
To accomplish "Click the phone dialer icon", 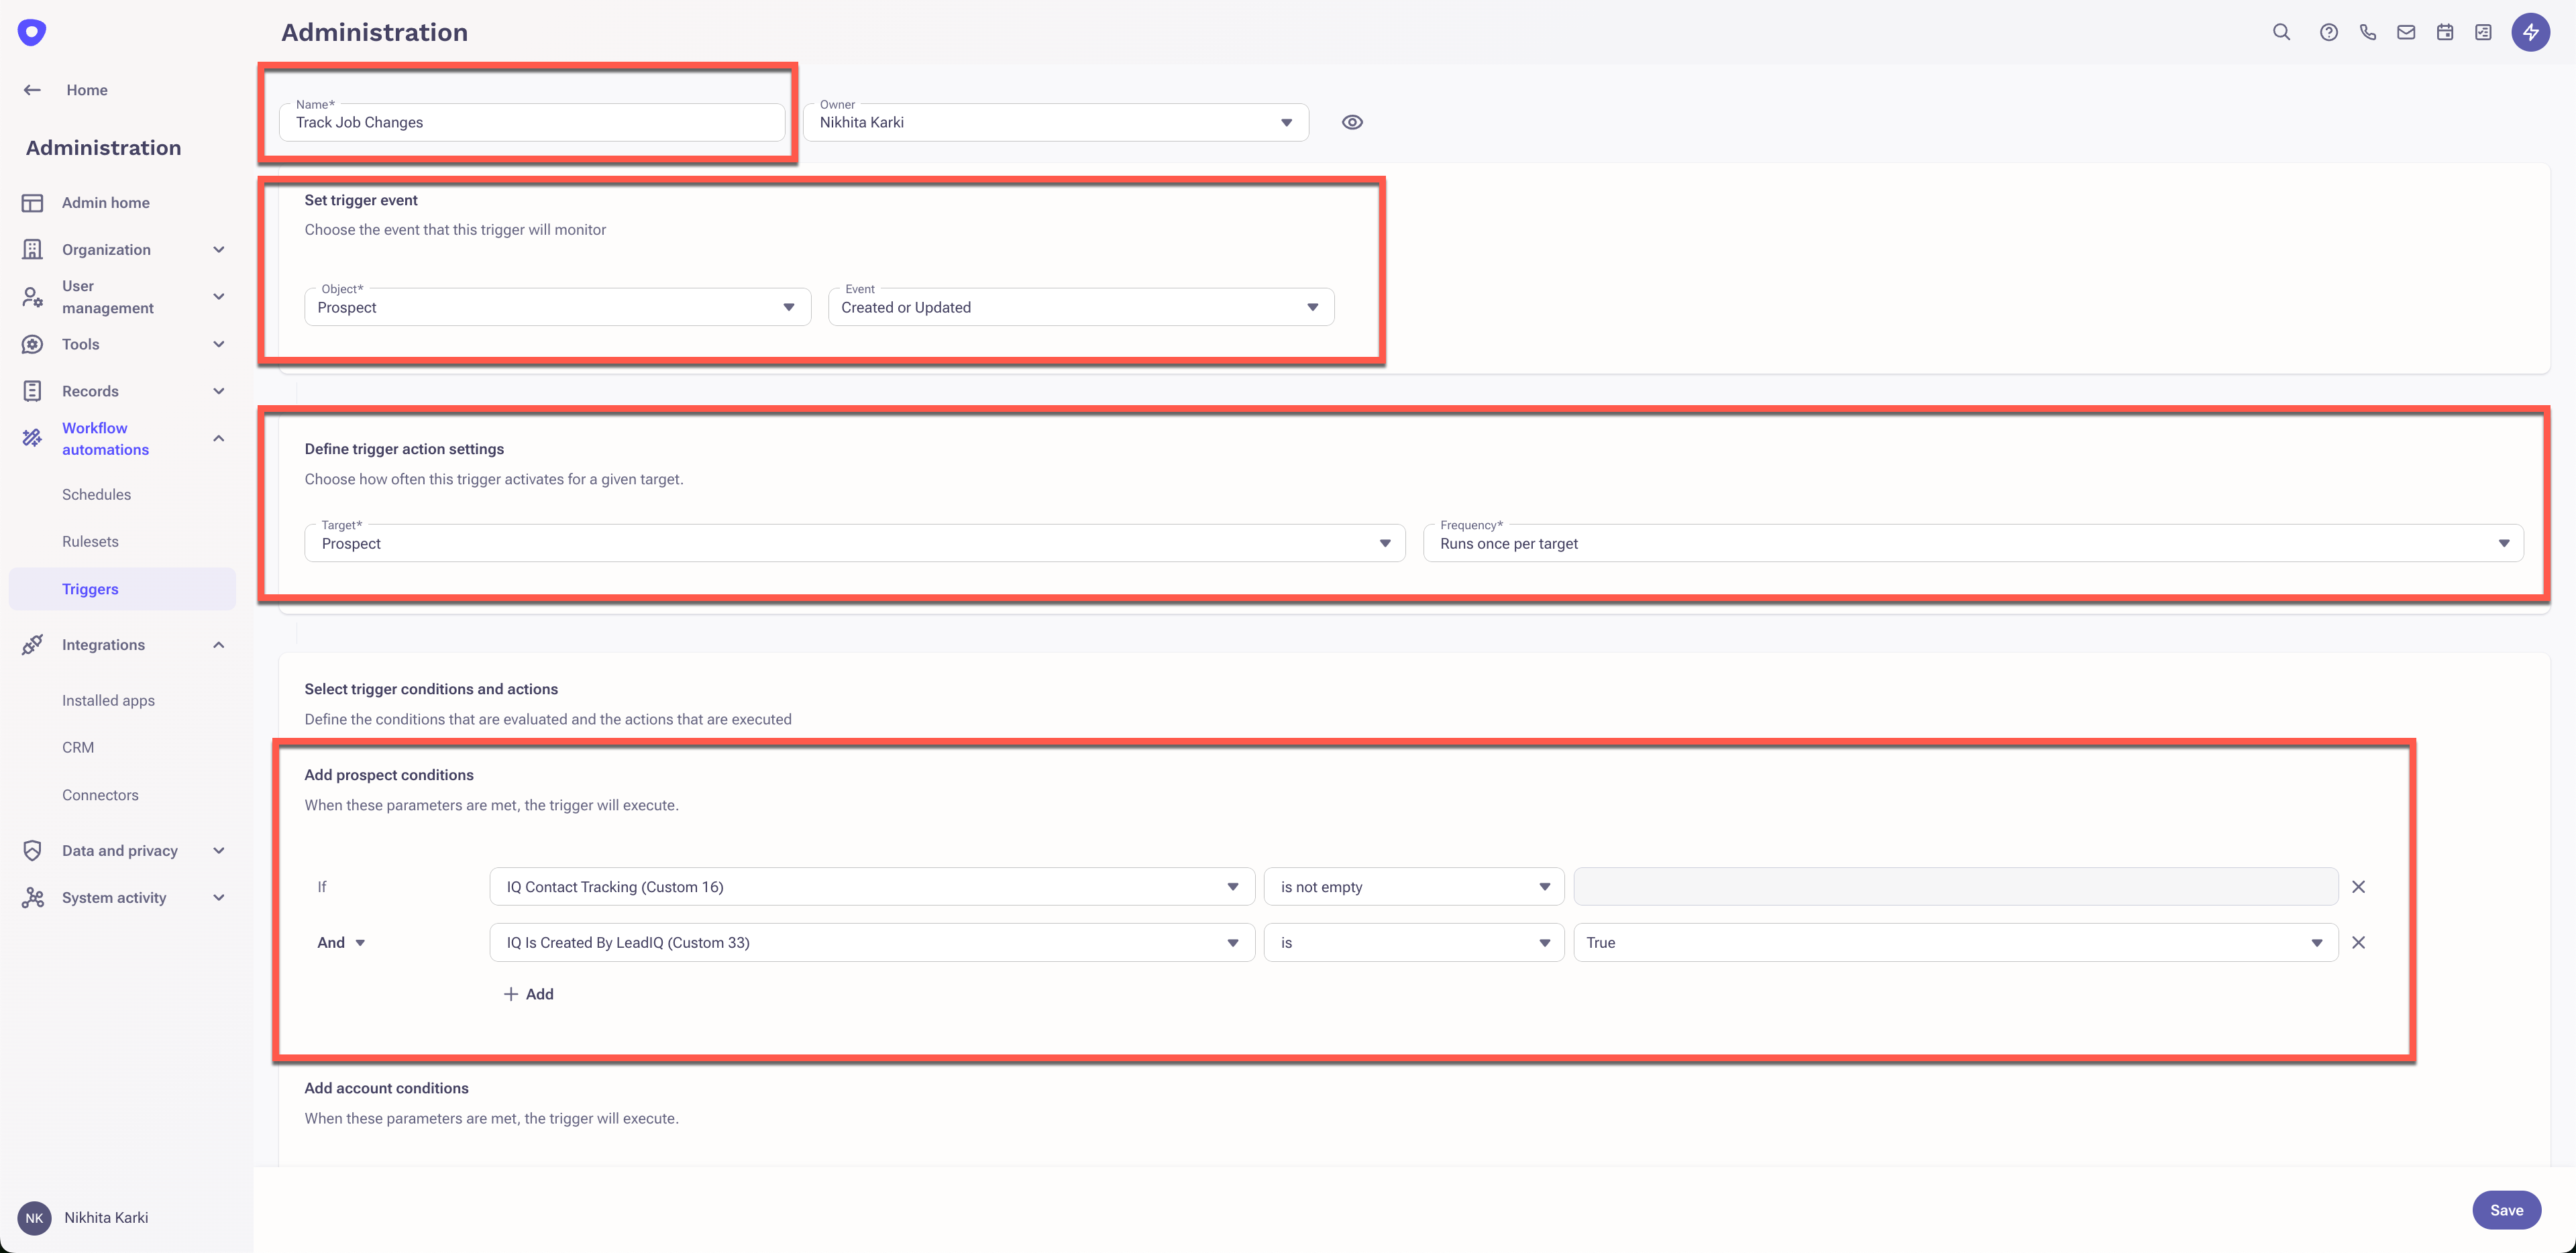I will 2367,32.
